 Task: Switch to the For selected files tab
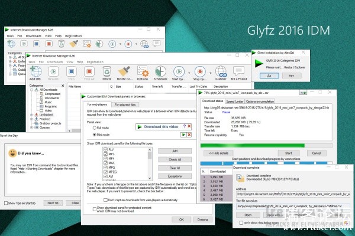(125, 105)
